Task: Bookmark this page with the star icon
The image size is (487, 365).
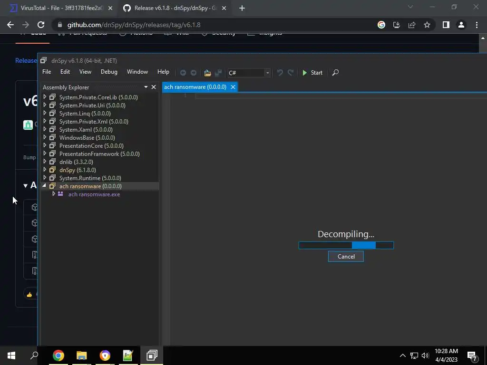Action: [x=427, y=25]
